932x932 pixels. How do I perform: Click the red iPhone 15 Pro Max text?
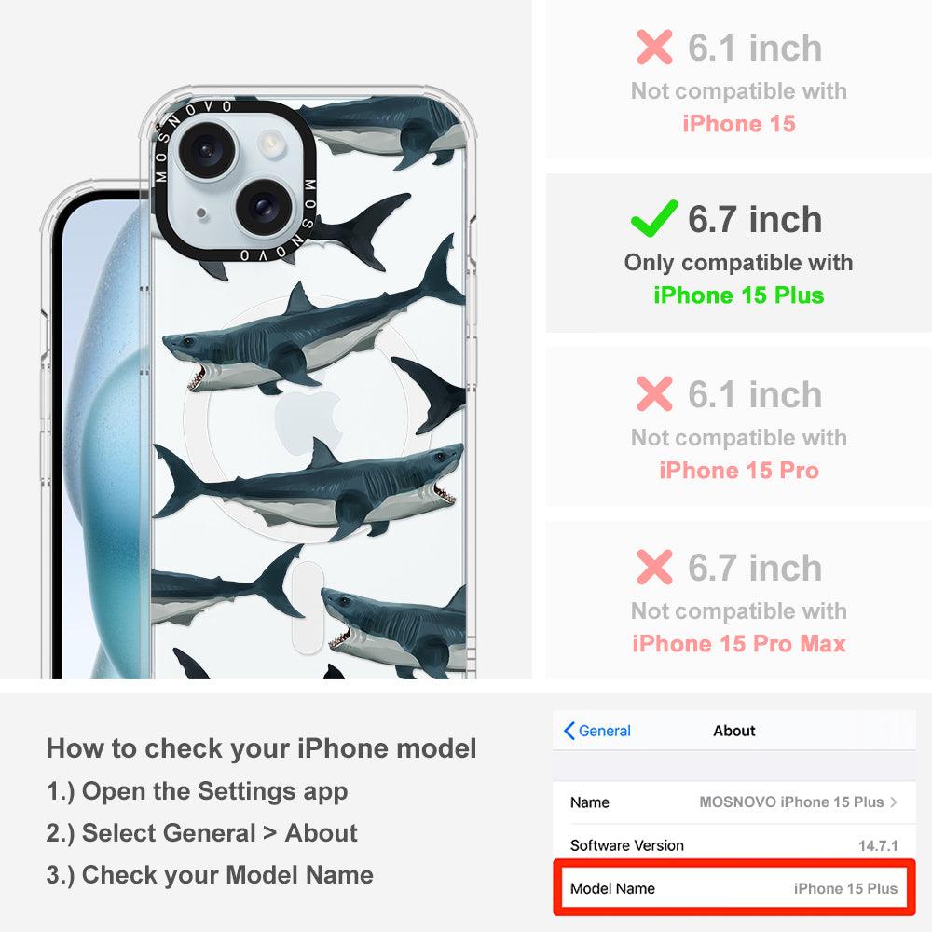[738, 644]
